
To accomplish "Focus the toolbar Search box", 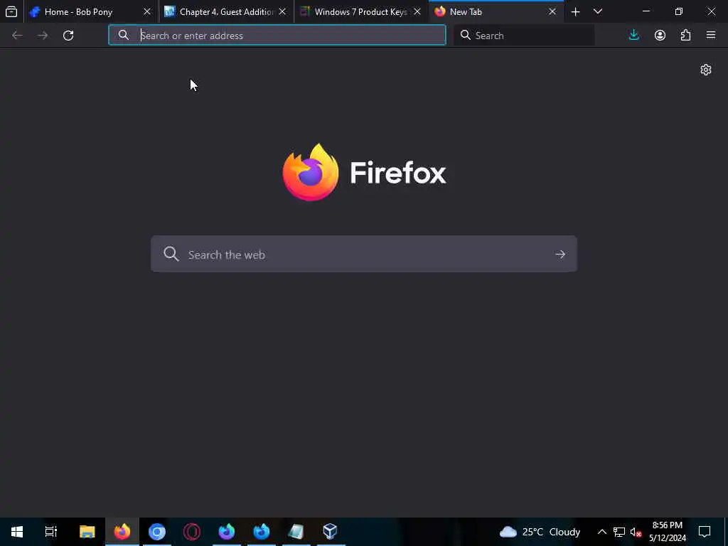I will (x=524, y=36).
